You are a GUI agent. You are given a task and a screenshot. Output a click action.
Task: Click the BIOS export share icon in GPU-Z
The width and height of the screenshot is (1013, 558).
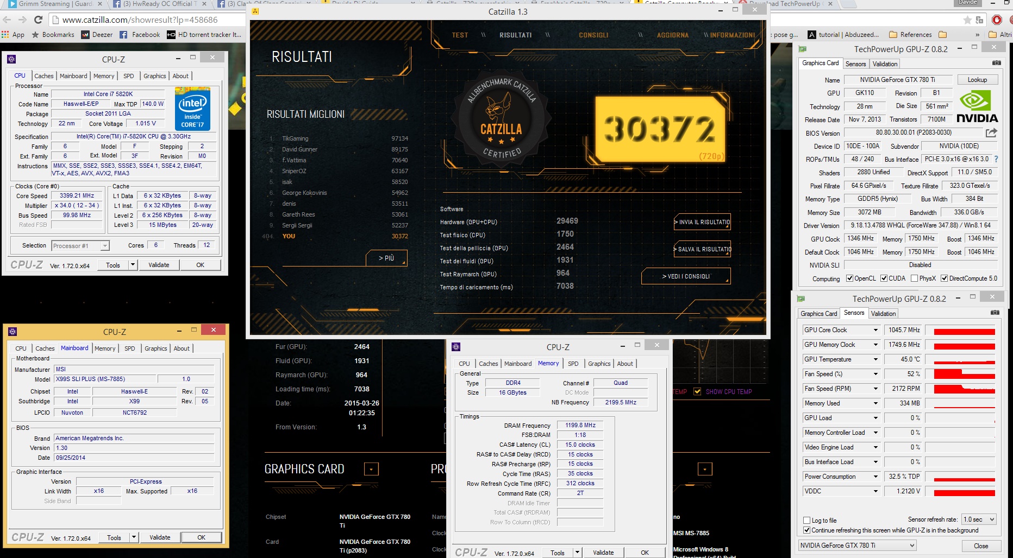click(x=991, y=132)
